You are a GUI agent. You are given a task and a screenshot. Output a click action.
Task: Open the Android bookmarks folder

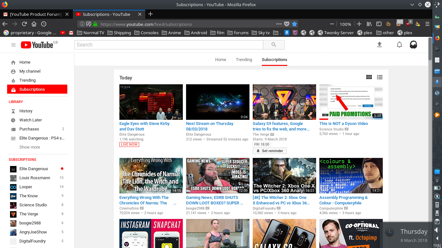coord(195,33)
